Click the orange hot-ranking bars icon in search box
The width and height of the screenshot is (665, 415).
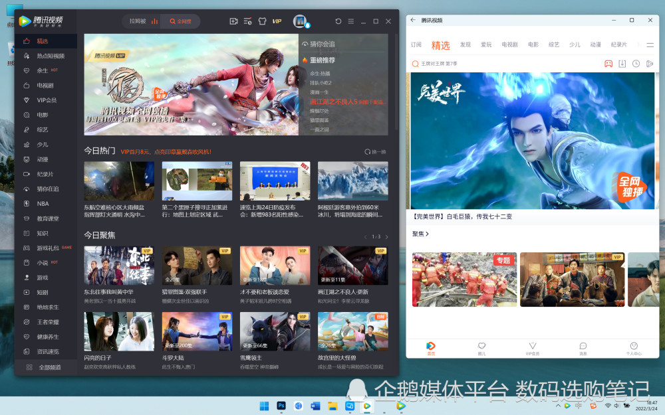tap(154, 21)
